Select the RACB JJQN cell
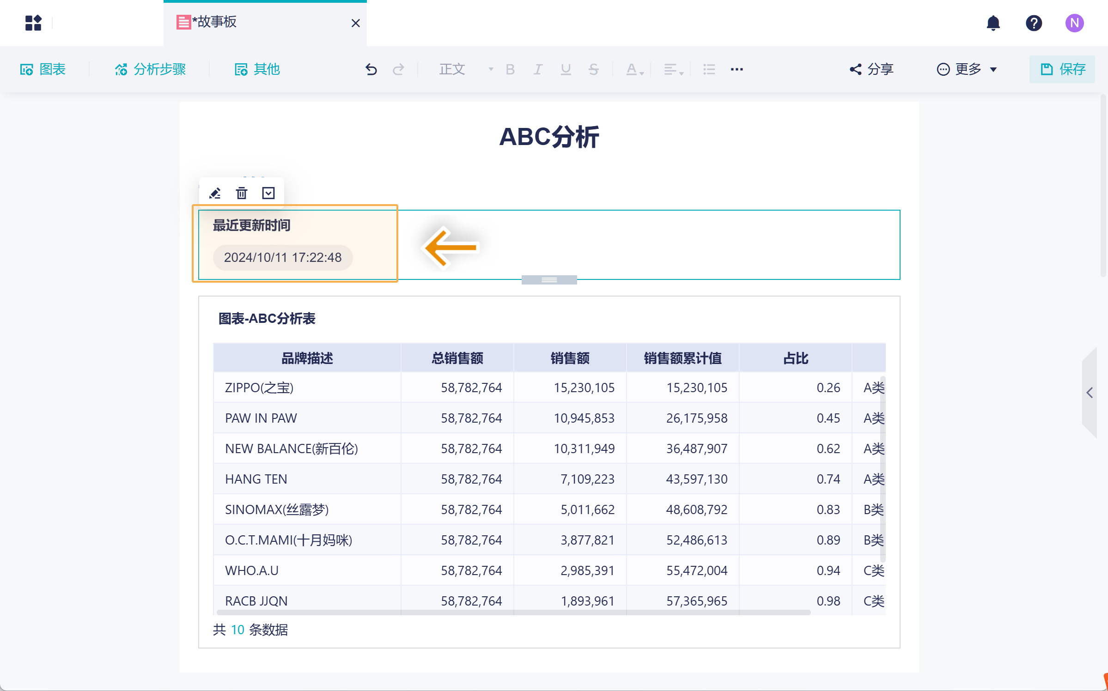Viewport: 1108px width, 691px height. pyautogui.click(x=307, y=601)
